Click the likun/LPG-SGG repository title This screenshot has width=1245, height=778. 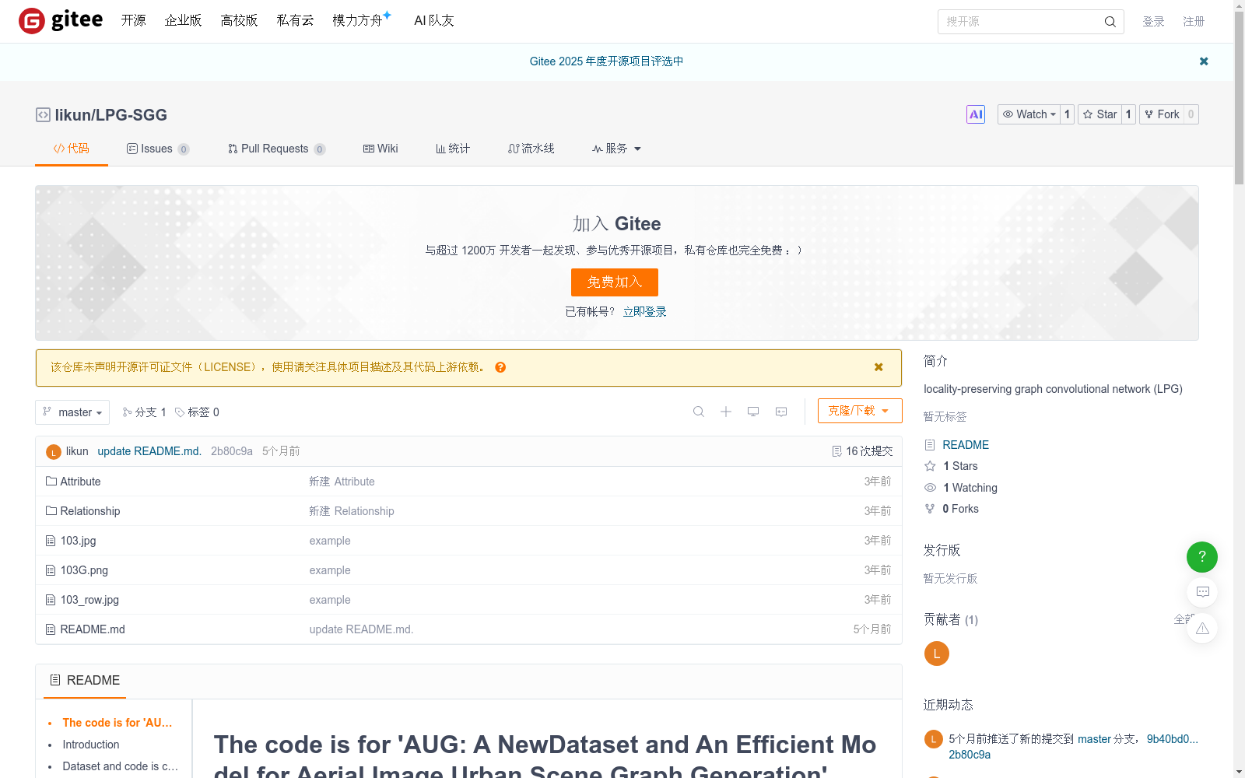(110, 115)
